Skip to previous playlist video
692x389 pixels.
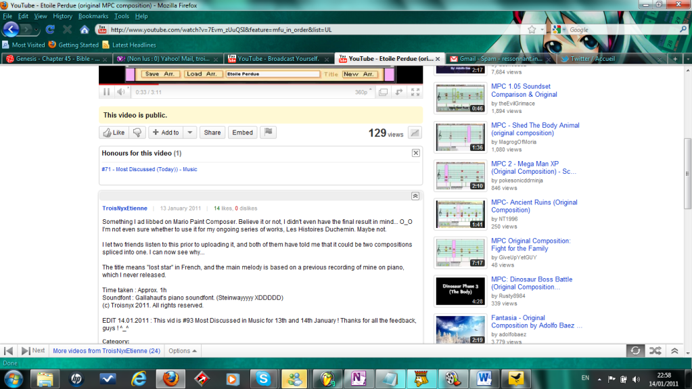8,350
